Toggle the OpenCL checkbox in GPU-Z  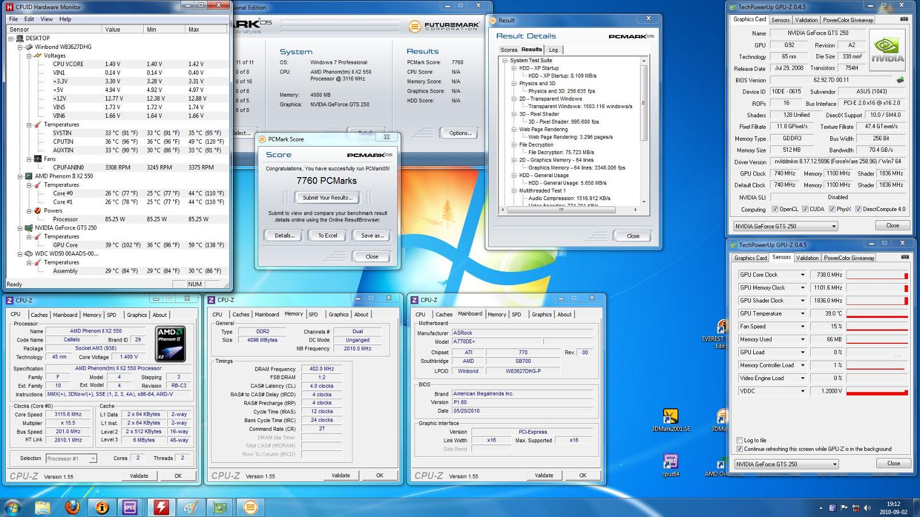tap(775, 209)
